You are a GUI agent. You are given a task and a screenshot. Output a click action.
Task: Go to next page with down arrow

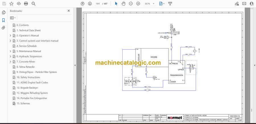(90, 4)
